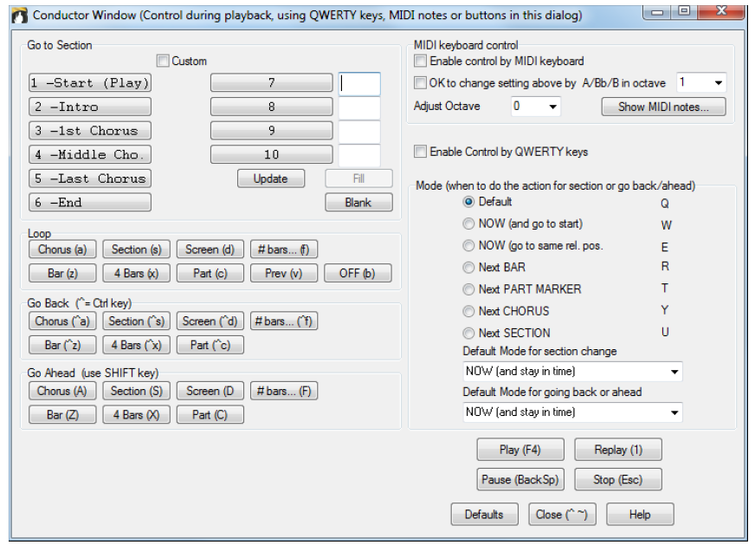Screen dimensions: 755x545
Task: Open the Adjust Octave dropdown
Action: tap(536, 106)
